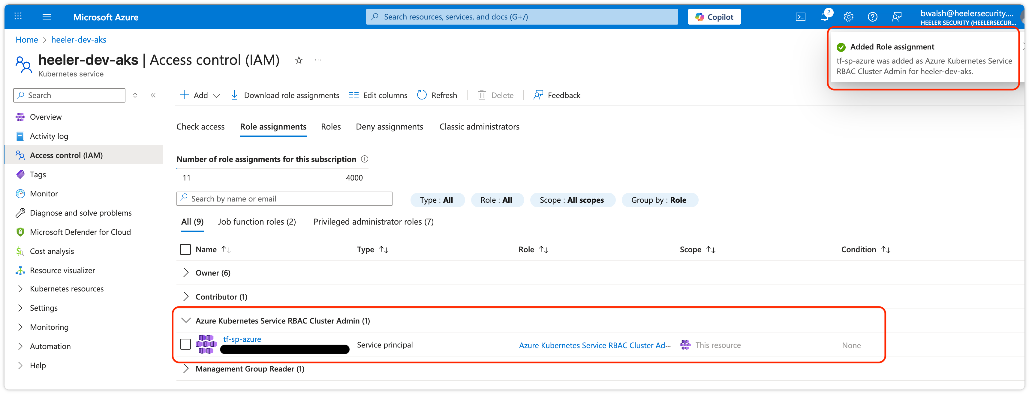Collapse Azure Kubernetes Service RBAC Cluster Admin group
The image size is (1029, 394).
coord(186,321)
